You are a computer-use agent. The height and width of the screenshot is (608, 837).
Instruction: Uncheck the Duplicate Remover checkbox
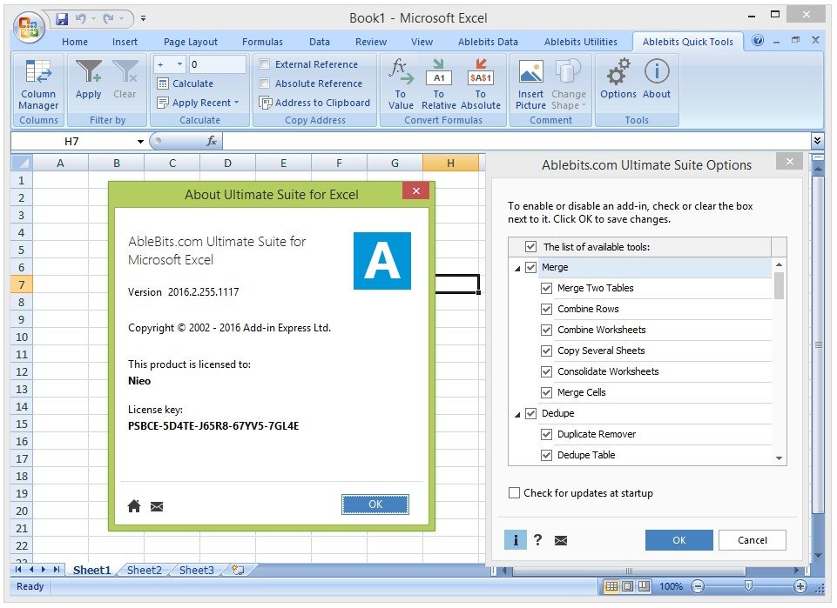[x=546, y=434]
